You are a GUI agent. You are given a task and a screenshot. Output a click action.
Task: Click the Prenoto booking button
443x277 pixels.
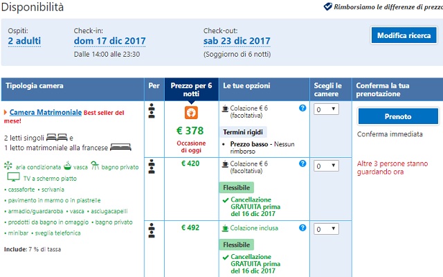pos(398,116)
